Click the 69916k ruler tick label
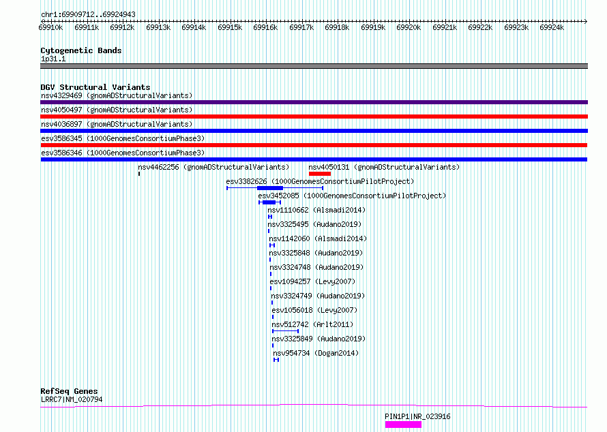The height and width of the screenshot is (432, 607). [265, 27]
